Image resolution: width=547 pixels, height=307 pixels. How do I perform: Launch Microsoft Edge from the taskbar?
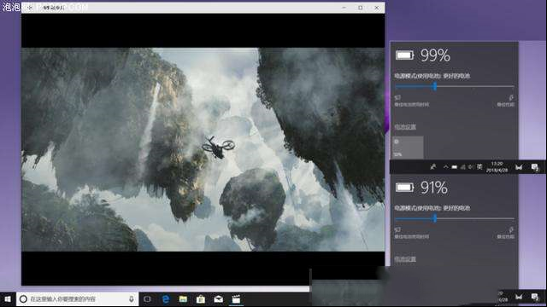pyautogui.click(x=166, y=299)
